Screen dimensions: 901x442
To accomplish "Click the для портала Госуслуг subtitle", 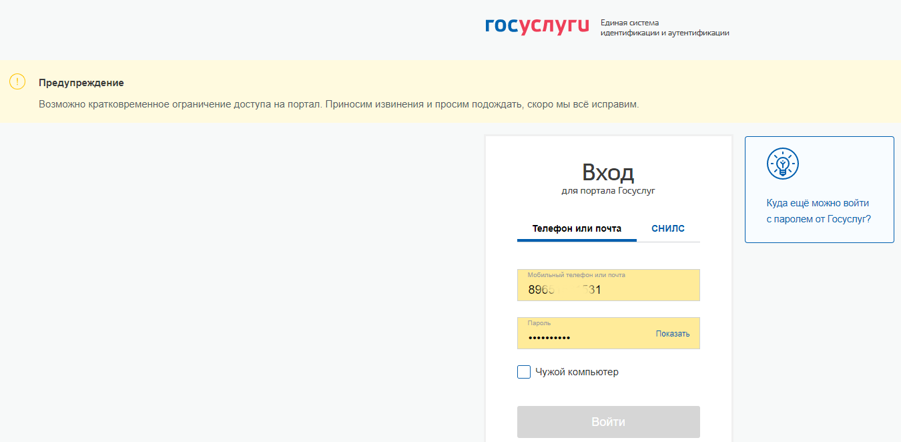I will tap(609, 191).
